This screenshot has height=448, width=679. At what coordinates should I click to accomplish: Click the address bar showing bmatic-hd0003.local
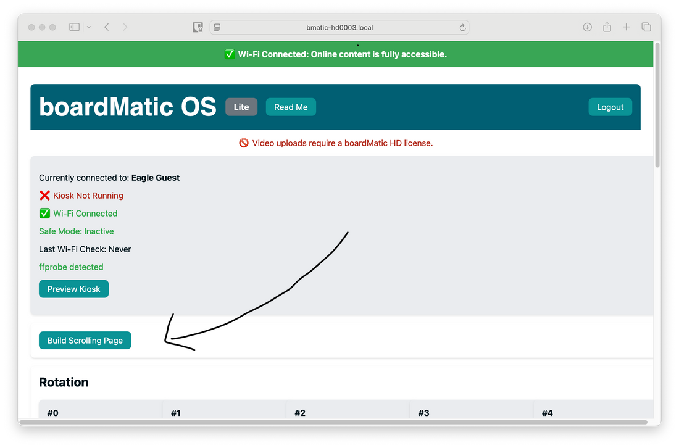(x=339, y=27)
